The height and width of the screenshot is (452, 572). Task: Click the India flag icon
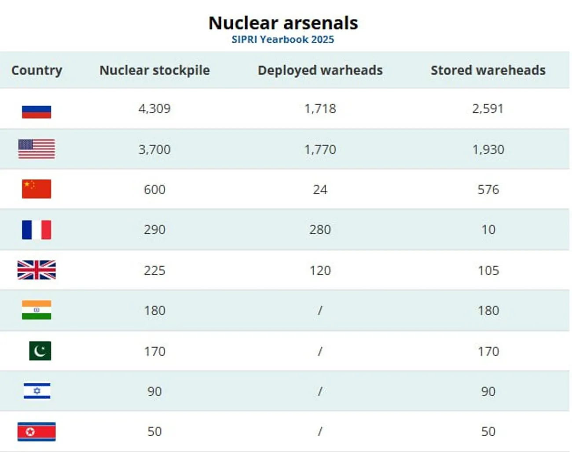point(37,310)
